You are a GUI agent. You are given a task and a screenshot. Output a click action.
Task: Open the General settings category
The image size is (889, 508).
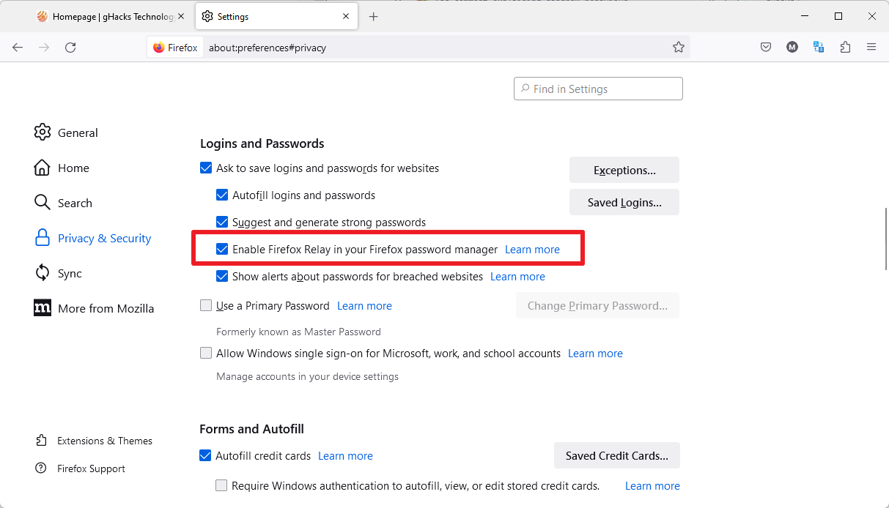pos(78,132)
